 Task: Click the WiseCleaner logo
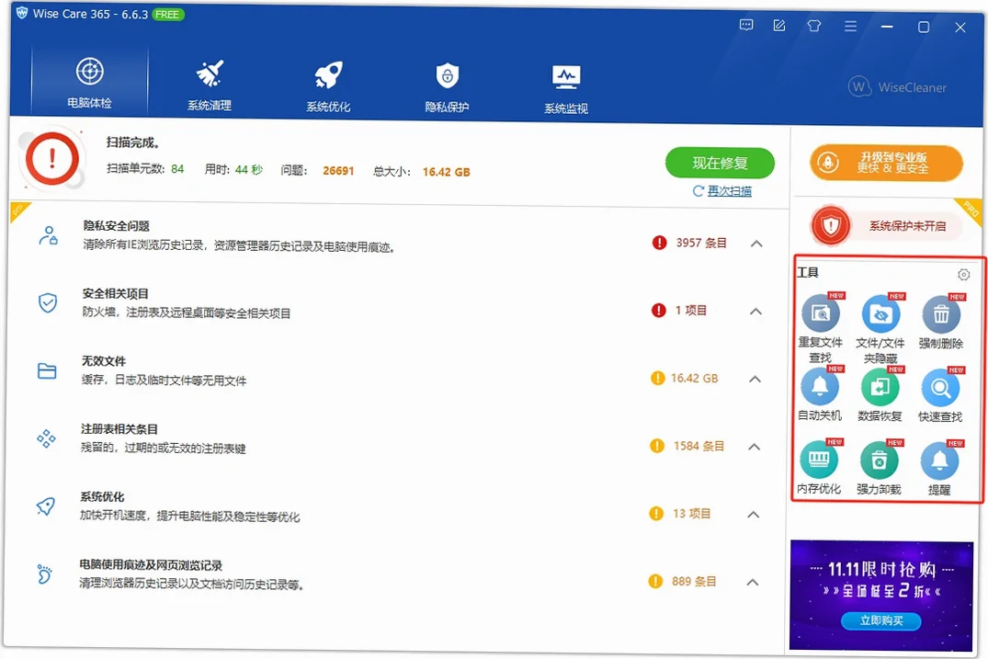pos(897,87)
